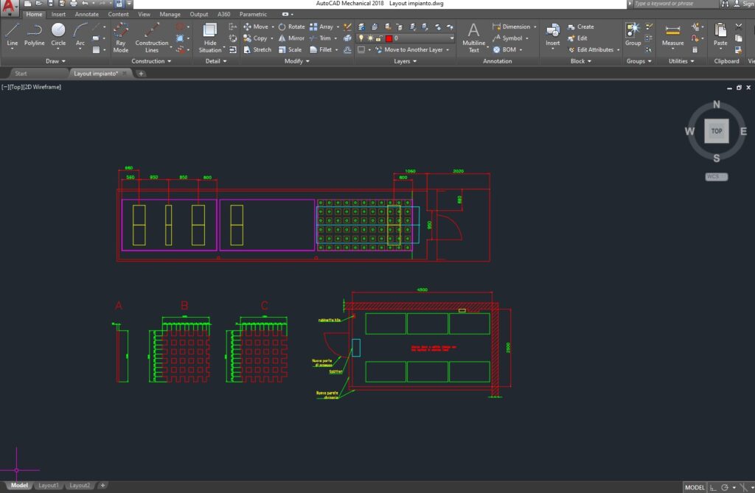This screenshot has width=755, height=493.
Task: Activate the Arc tool
Action: pyautogui.click(x=80, y=35)
